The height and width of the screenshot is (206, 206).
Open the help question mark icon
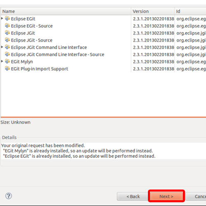pyautogui.click(x=9, y=196)
